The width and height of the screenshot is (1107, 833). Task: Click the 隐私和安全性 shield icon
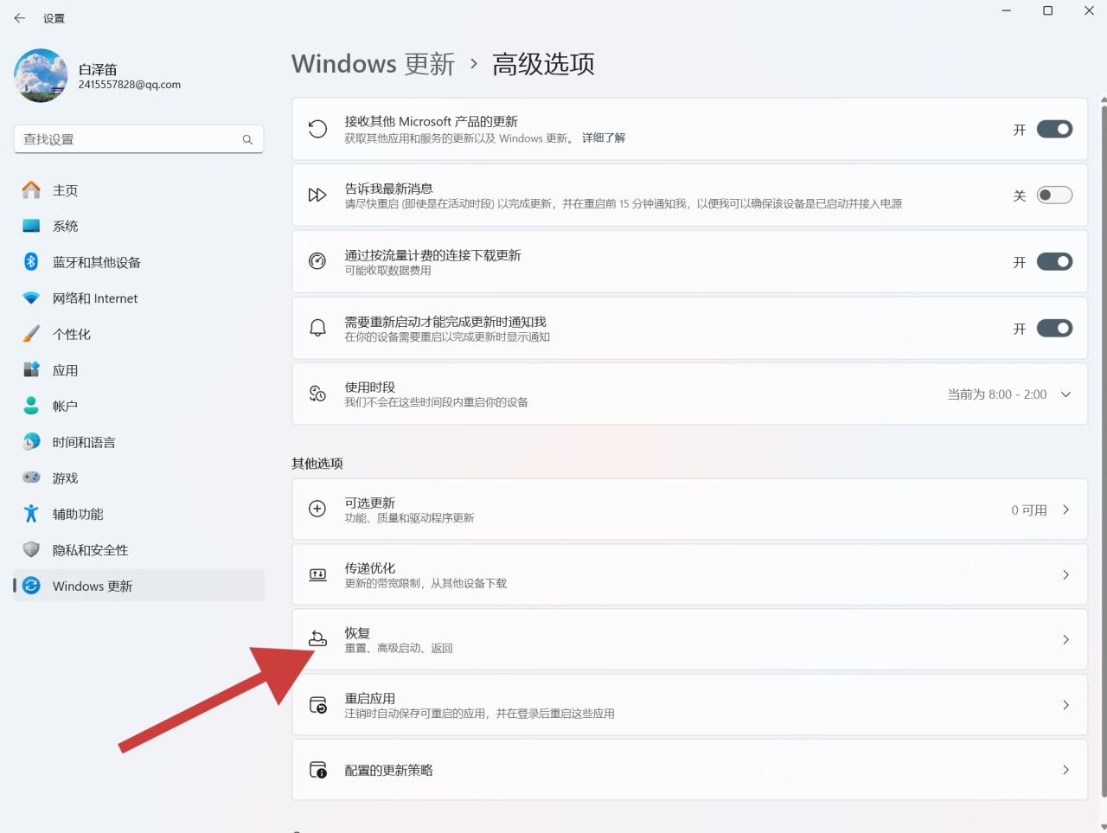pos(31,550)
